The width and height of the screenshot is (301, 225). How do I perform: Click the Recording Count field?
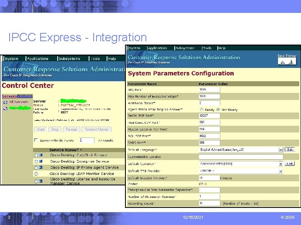(209, 203)
